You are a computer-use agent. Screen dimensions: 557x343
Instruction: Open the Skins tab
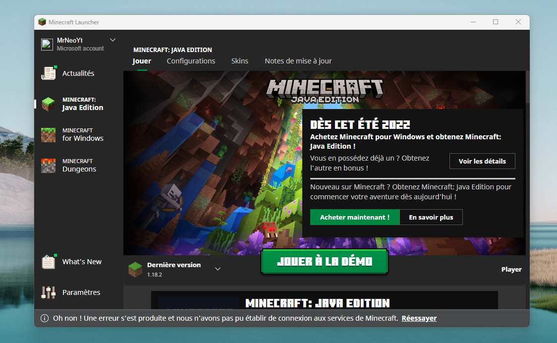coord(240,61)
